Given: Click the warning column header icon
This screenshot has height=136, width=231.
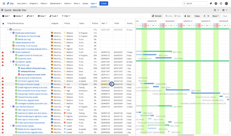Looking at the screenshot, I should [3, 24].
